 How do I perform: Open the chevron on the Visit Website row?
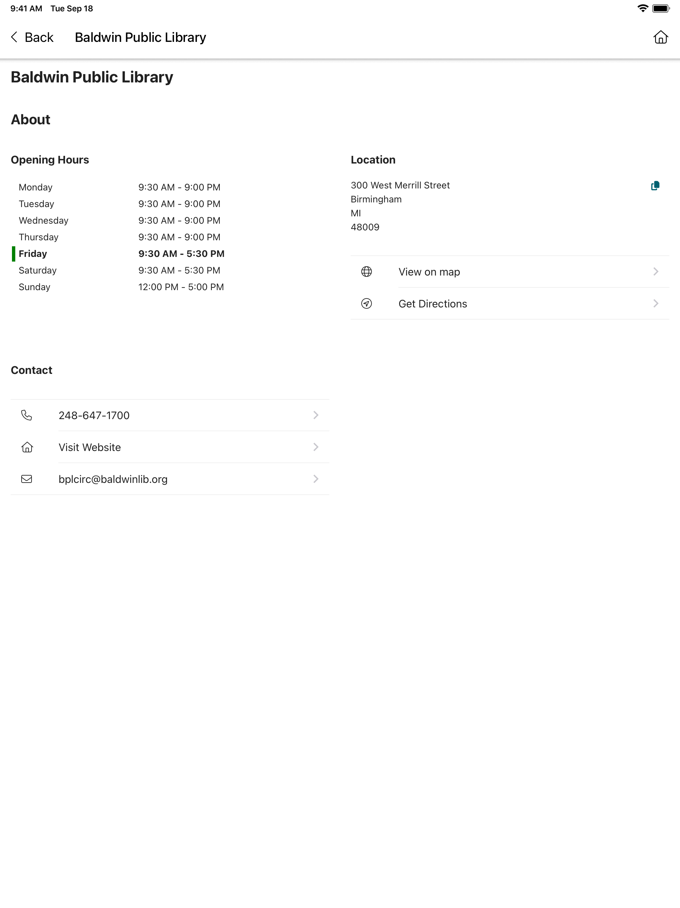316,447
